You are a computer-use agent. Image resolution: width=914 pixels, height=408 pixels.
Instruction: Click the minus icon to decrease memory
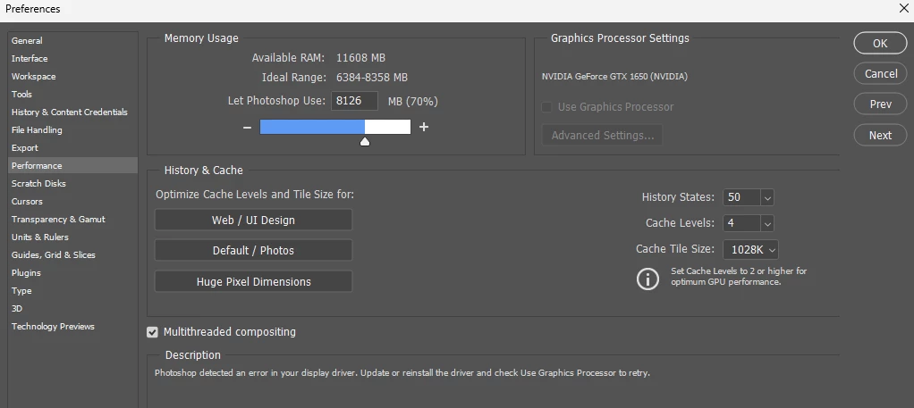[x=247, y=127]
